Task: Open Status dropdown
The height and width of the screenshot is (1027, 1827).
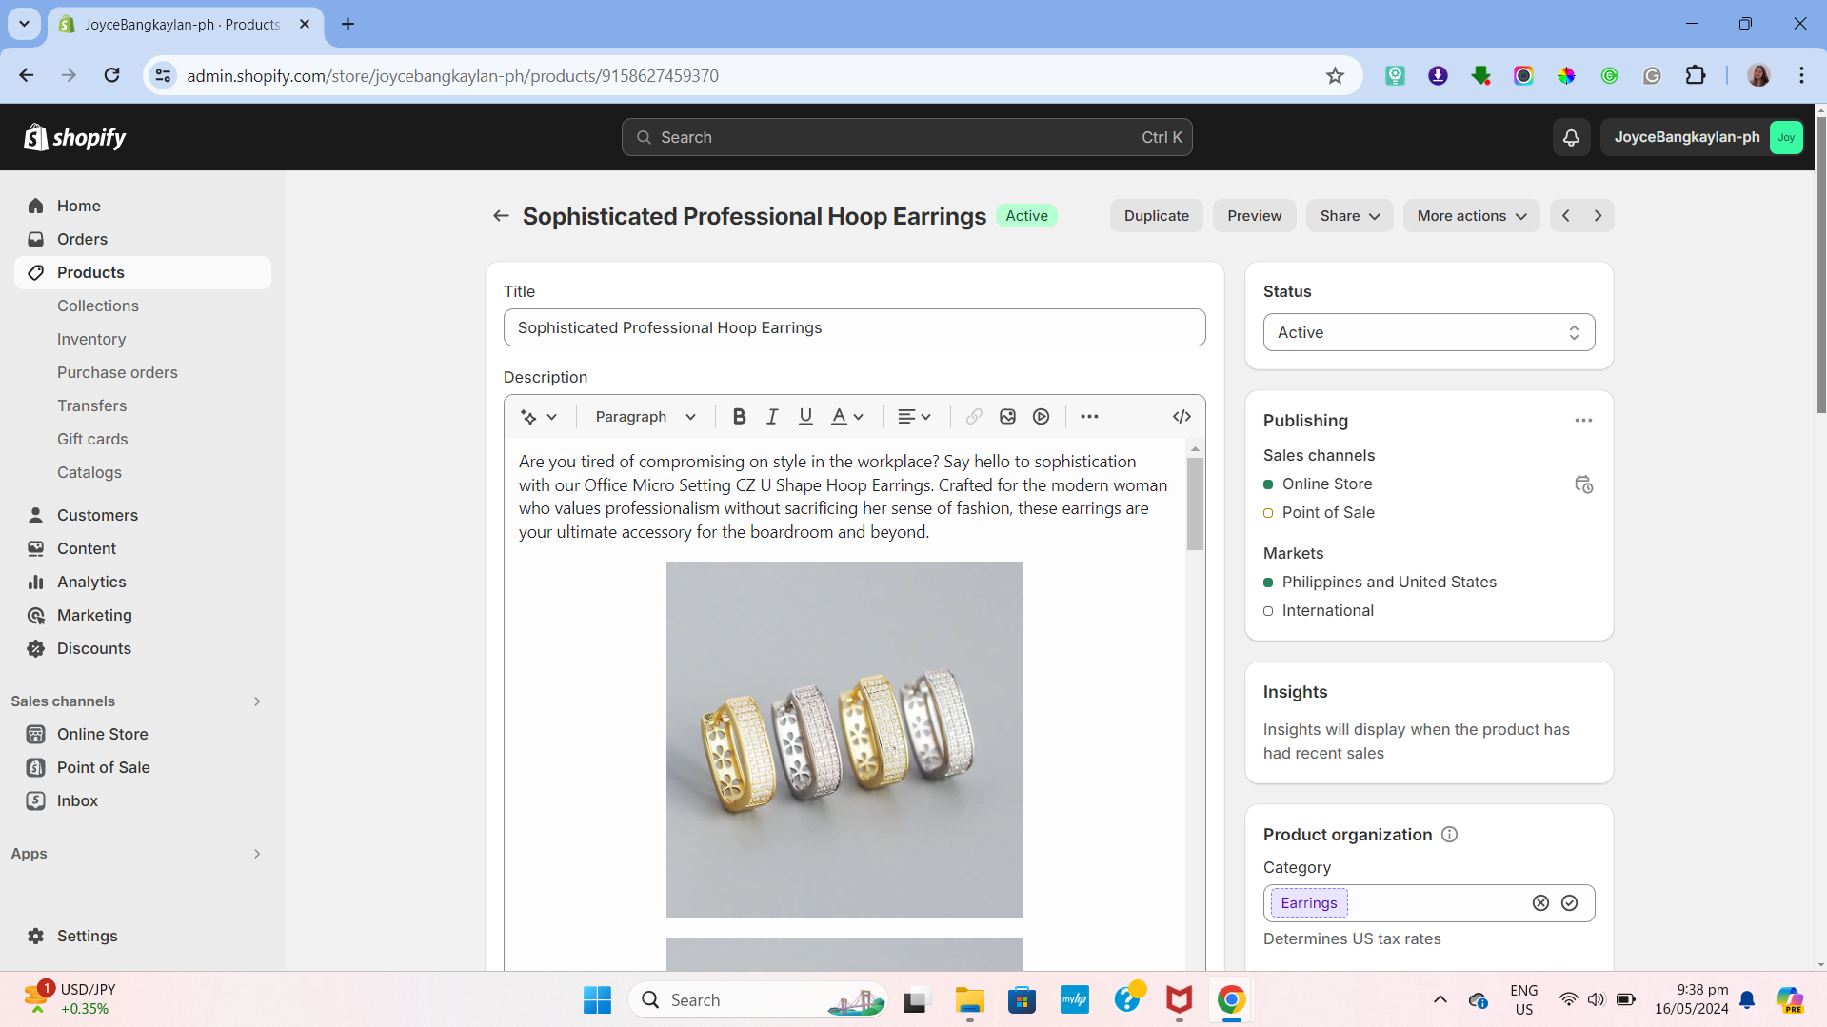Action: click(1428, 332)
